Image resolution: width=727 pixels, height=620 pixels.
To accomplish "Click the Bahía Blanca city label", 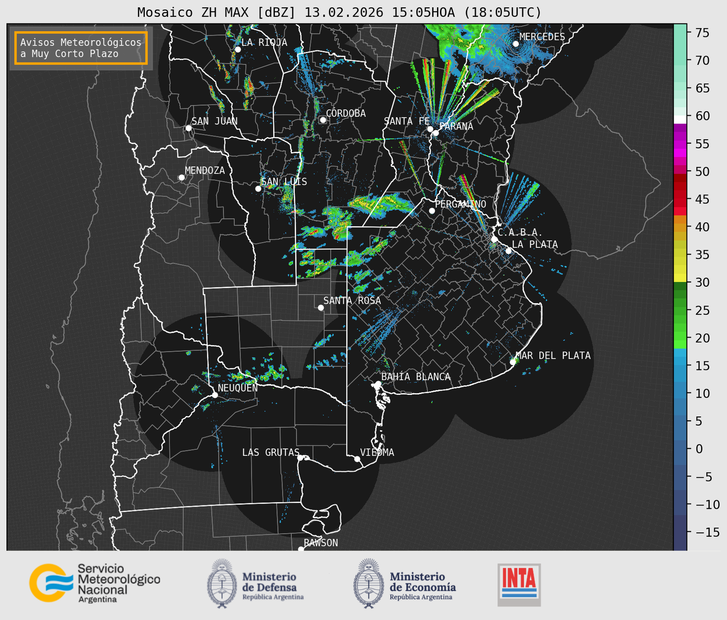I will click(415, 376).
